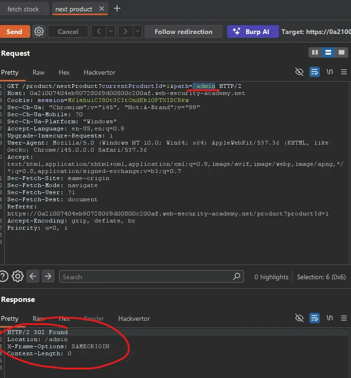Viewport: 351px width, 378px height.
Task: Switch to side-by-side layout view
Action: 315,52
